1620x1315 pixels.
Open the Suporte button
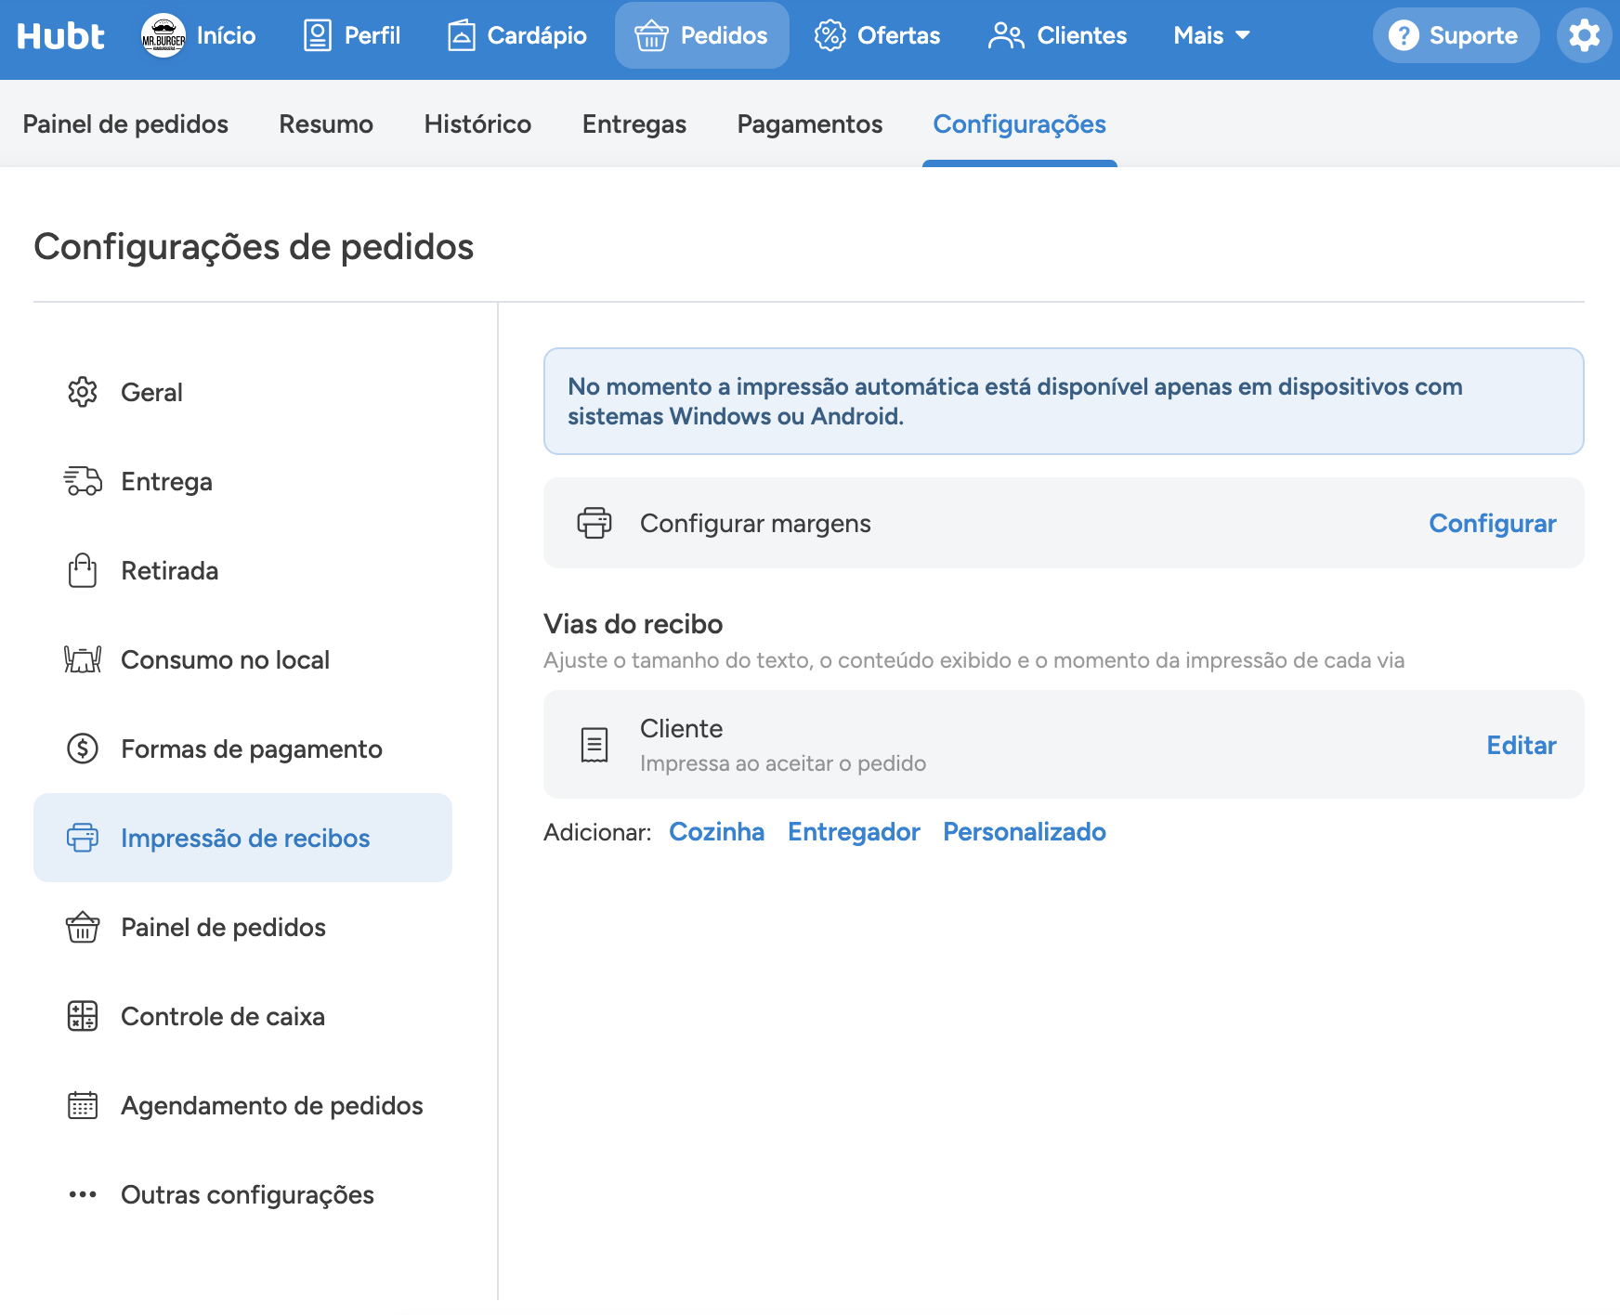[1456, 35]
